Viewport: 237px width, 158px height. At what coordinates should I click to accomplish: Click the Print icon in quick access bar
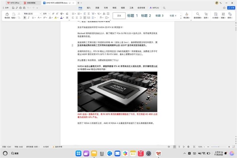(20, 8)
